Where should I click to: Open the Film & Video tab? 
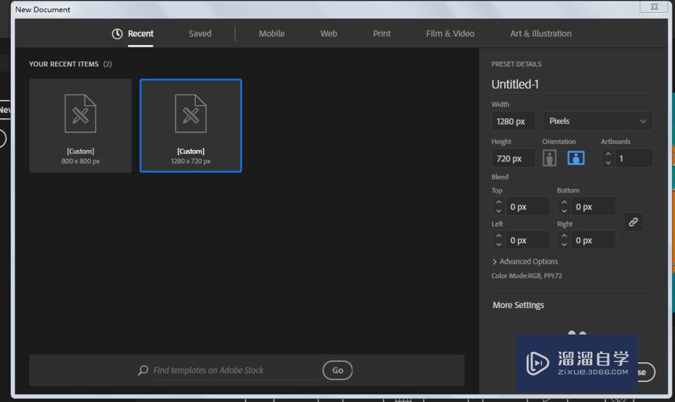click(x=450, y=34)
